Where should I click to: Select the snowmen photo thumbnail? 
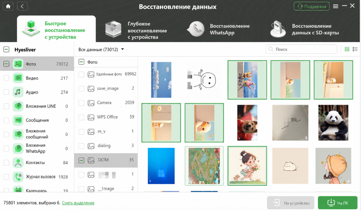(161, 80)
